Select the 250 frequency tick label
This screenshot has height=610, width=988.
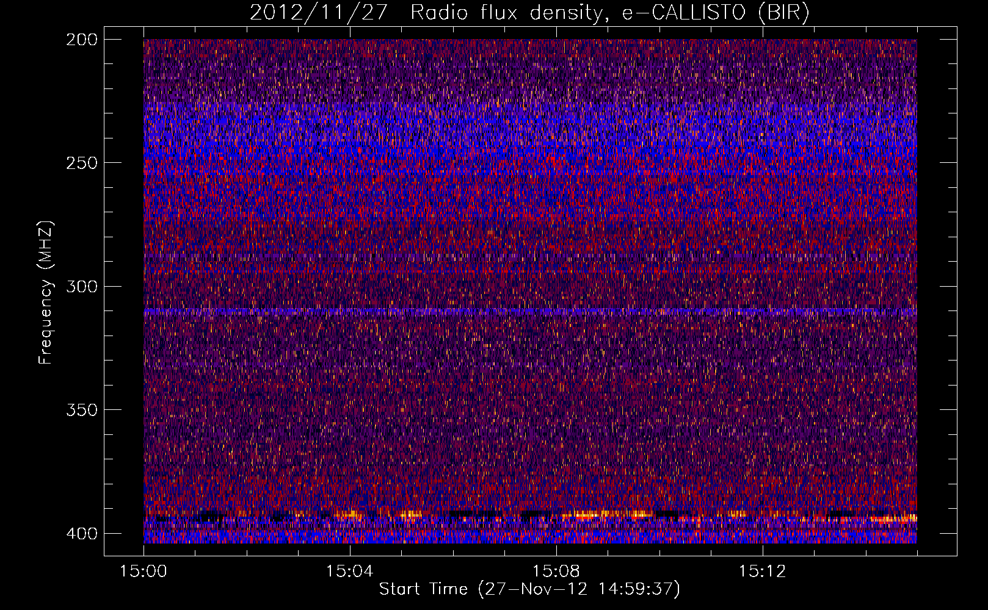click(x=81, y=163)
